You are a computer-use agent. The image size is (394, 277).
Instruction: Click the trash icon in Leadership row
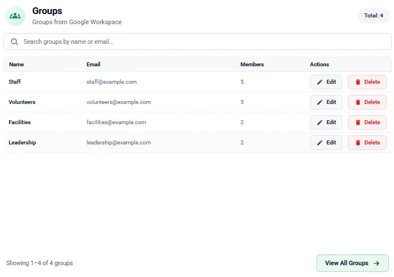coord(358,143)
